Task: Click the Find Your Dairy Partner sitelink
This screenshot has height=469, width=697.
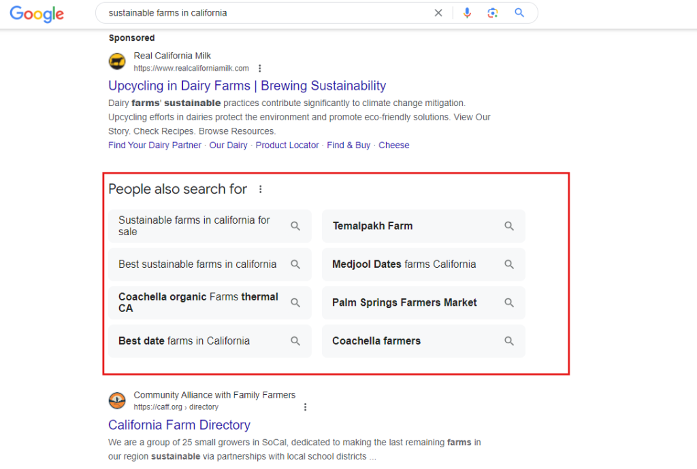Action: (155, 145)
